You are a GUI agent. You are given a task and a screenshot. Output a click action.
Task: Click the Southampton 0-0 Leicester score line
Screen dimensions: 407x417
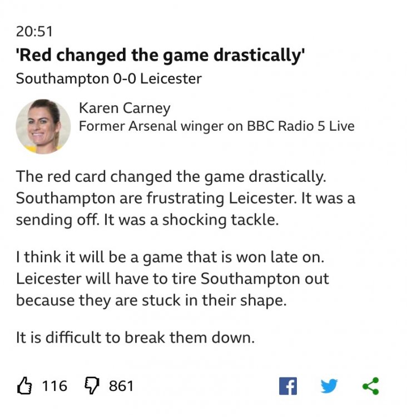coord(109,78)
